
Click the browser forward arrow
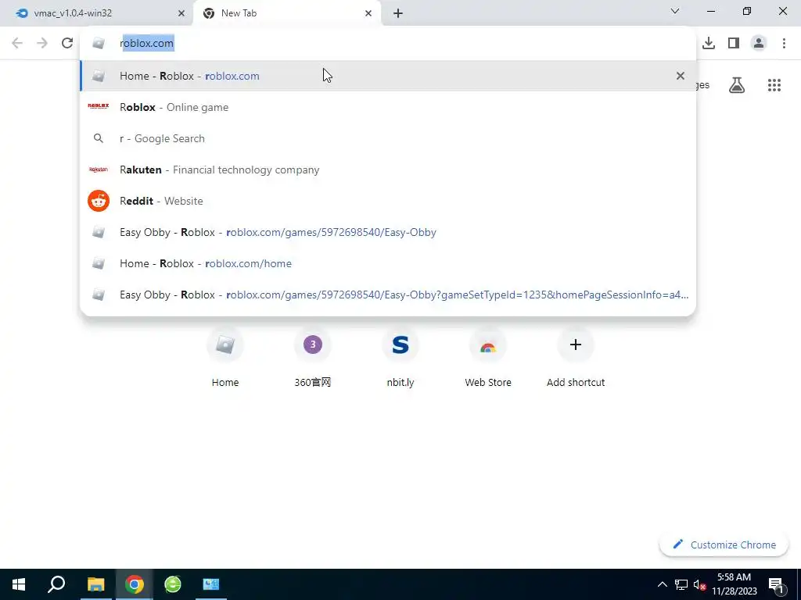(x=42, y=43)
